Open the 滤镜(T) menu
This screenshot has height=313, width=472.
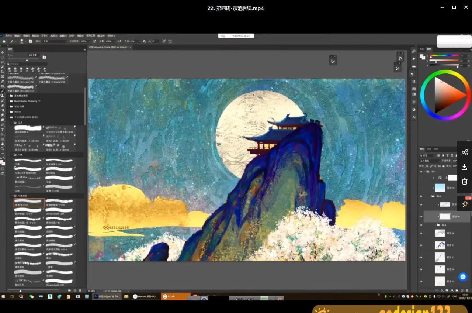[x=63, y=36]
